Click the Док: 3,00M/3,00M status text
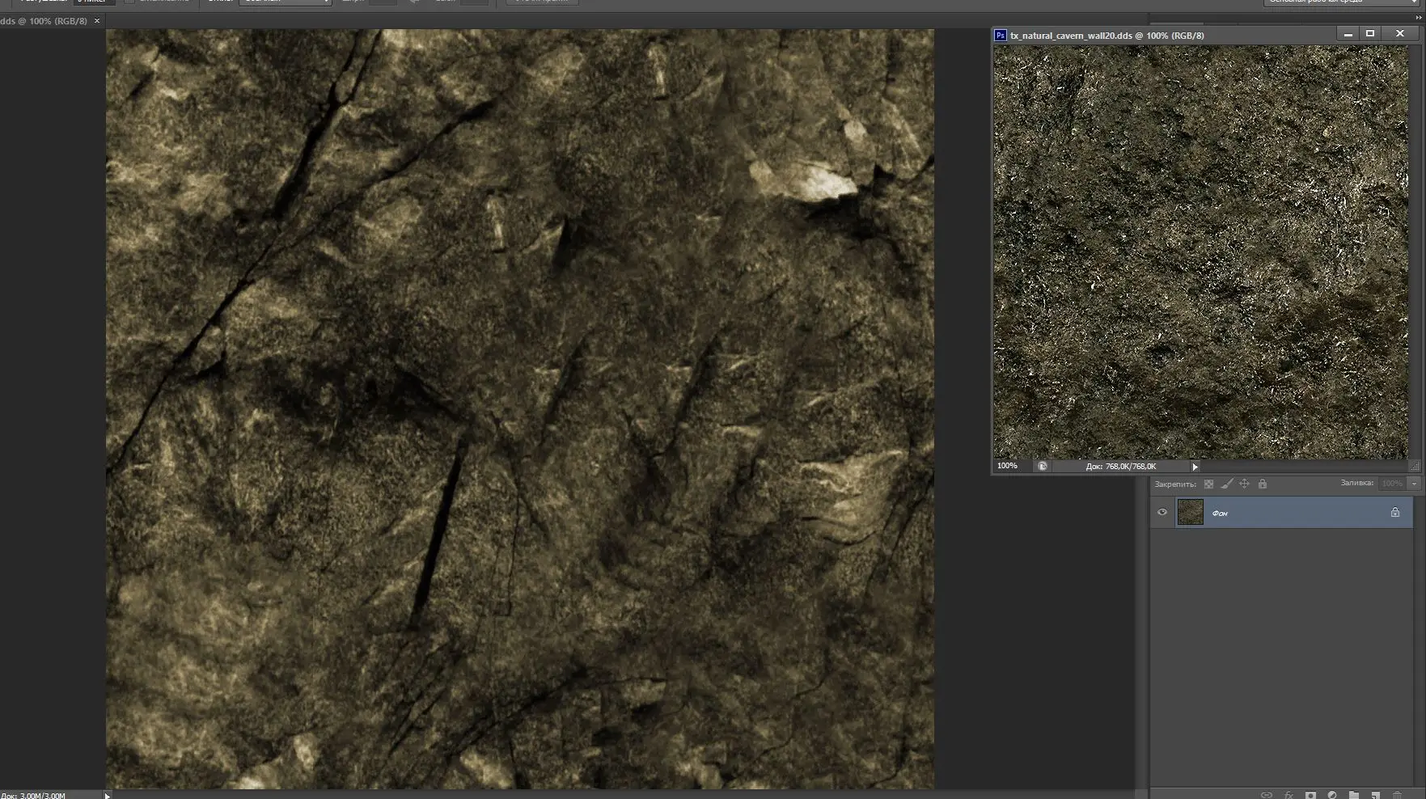This screenshot has width=1426, height=799. 33,795
